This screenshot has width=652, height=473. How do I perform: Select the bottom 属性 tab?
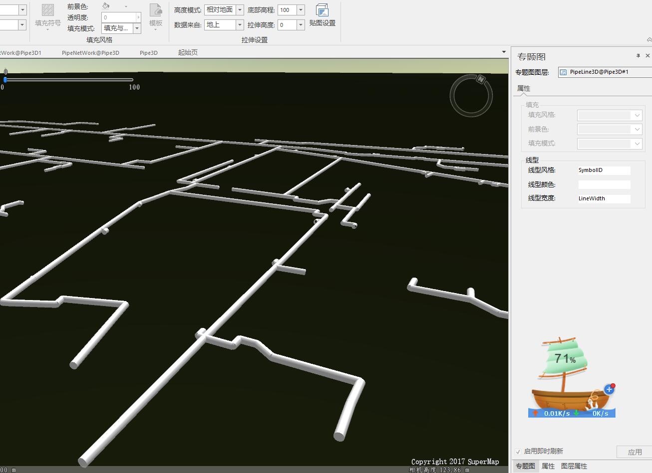point(548,466)
